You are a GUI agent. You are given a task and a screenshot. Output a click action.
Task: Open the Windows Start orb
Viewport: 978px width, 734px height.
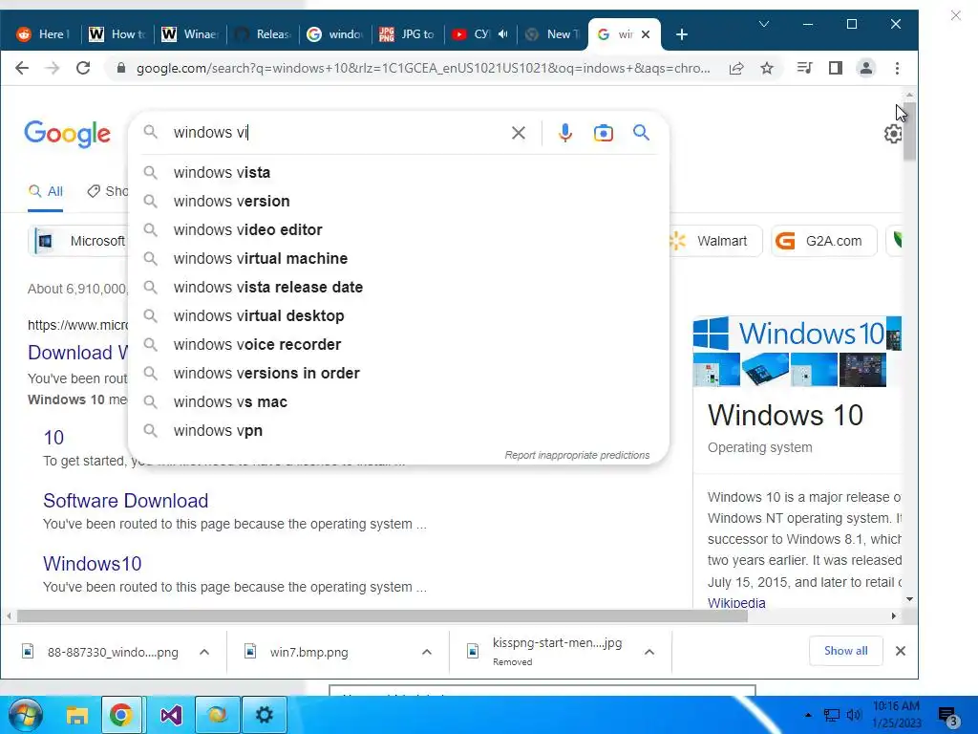coord(26,715)
